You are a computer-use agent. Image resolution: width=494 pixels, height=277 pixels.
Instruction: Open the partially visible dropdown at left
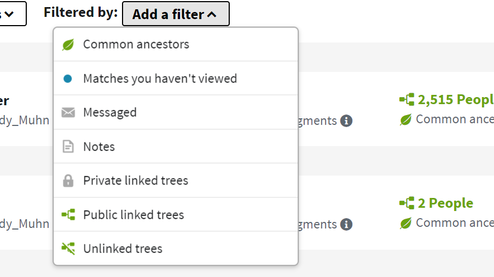tap(11, 14)
